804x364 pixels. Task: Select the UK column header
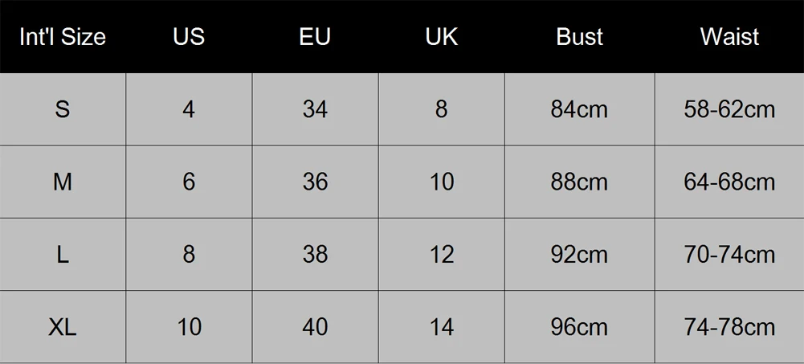tap(442, 37)
